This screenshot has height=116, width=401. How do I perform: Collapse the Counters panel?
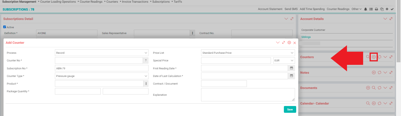(x=385, y=57)
